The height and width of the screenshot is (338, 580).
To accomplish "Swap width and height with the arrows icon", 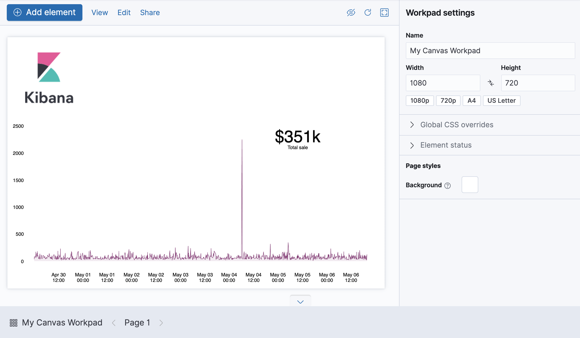I will [491, 83].
